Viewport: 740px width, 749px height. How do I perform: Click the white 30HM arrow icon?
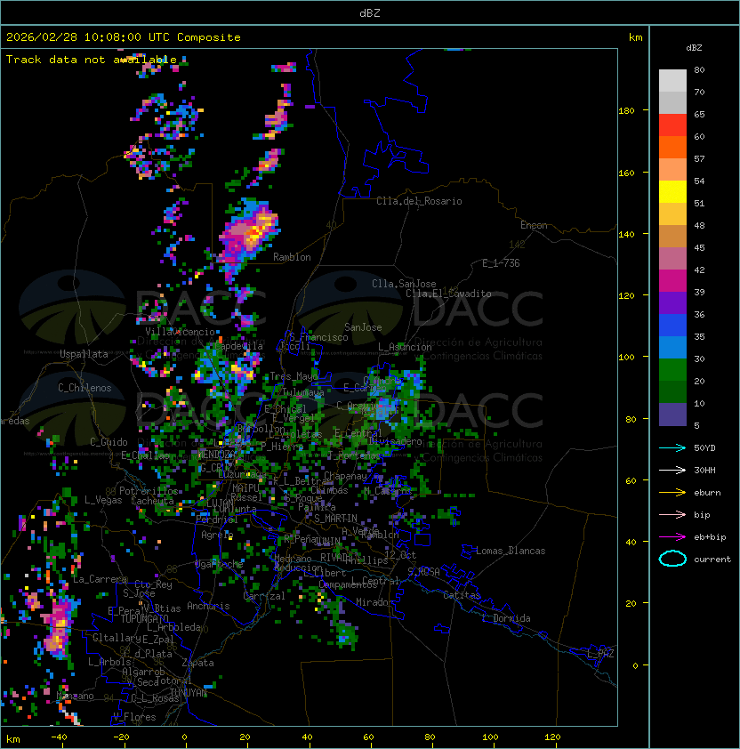(x=673, y=471)
